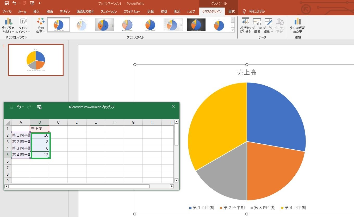Open the ファイル tab

[7, 11]
